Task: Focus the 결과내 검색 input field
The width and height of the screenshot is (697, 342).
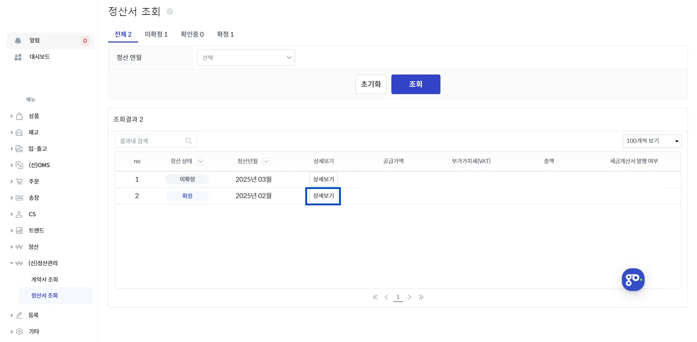Action: (156, 141)
